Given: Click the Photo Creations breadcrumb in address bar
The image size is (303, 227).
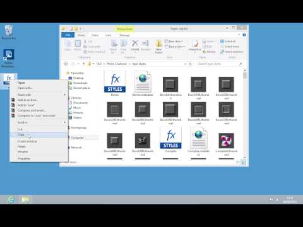Looking at the screenshot, I should click(x=117, y=64).
